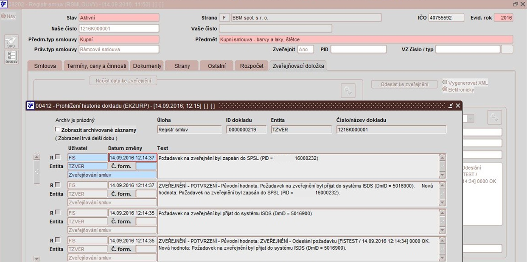Open the SPS icon in left sidebar
Viewport: 527px width, 262px height.
click(x=11, y=42)
